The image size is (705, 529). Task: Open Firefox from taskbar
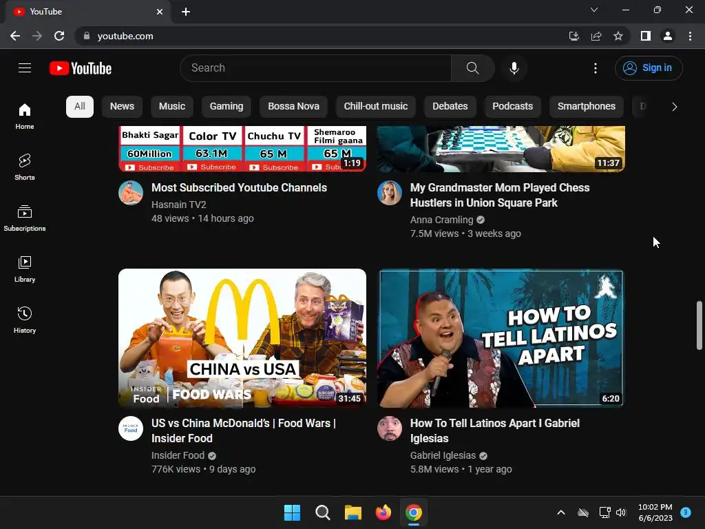pyautogui.click(x=383, y=512)
